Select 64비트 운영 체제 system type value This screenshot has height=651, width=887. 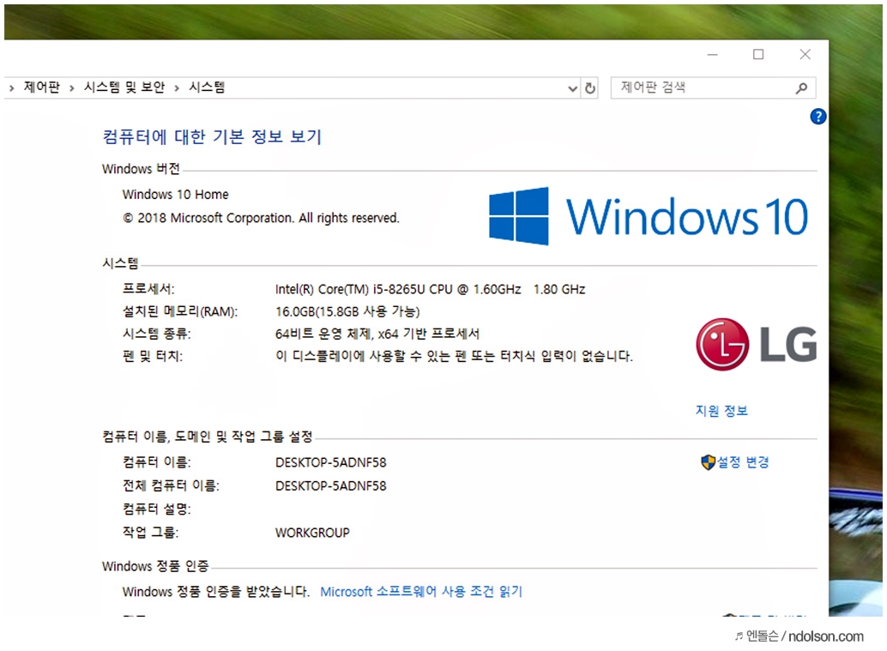pyautogui.click(x=377, y=334)
